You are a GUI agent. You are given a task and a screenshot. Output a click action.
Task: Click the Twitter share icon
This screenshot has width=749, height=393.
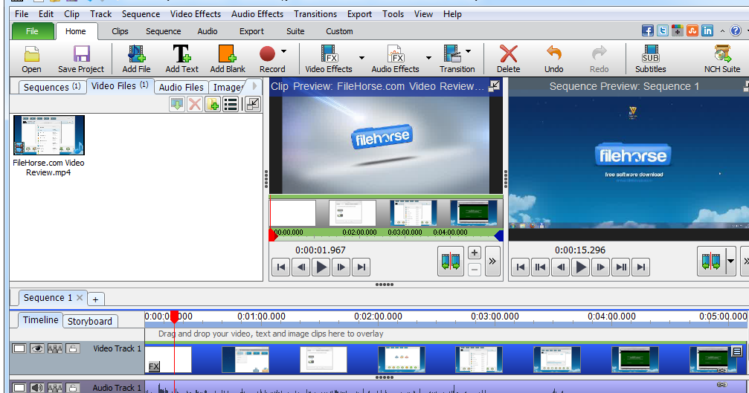[x=663, y=31]
